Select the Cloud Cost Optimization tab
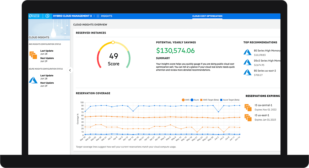Image resolution: width=309 pixels, height=168 pixels. pyautogui.click(x=207, y=16)
